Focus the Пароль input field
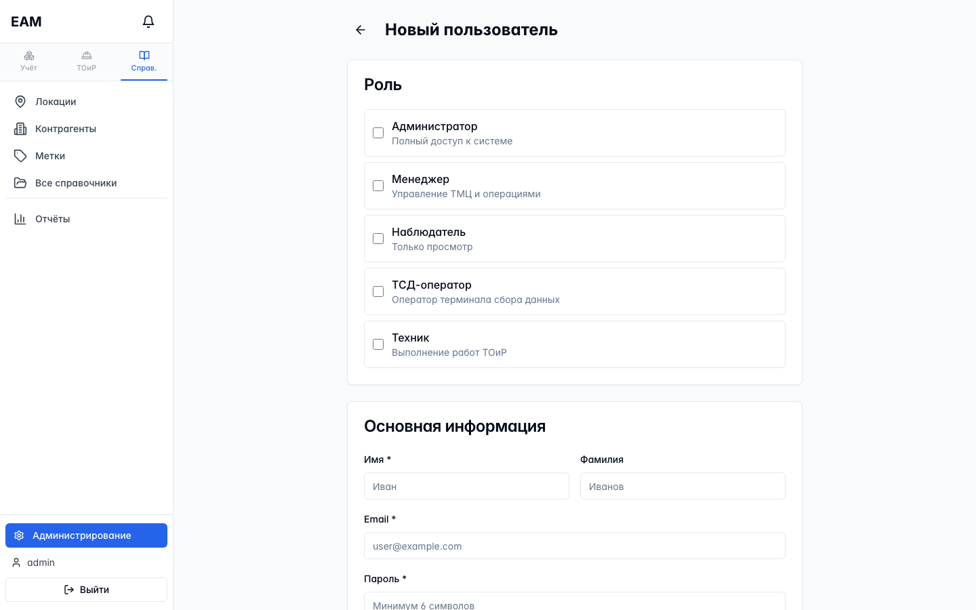Viewport: 976px width, 610px height. click(x=575, y=601)
